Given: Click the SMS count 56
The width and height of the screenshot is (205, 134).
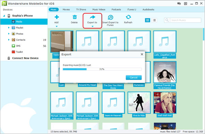Looking at the screenshot, I should point(44,46).
